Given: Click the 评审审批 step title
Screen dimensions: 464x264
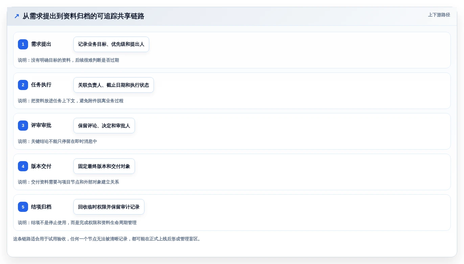Looking at the screenshot, I should 41,126.
